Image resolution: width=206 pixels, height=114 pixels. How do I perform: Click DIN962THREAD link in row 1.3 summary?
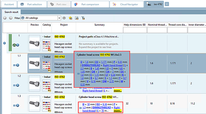pos(102,107)
